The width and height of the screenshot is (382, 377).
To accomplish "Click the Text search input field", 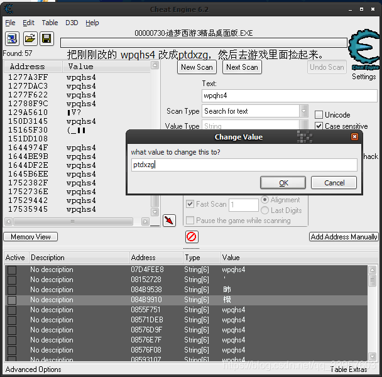I will [x=290, y=96].
